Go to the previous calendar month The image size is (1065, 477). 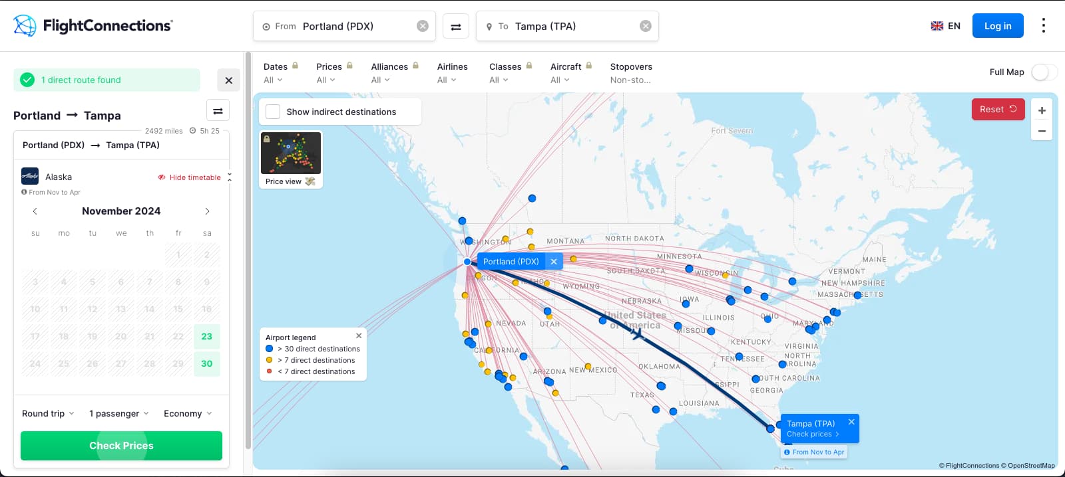pos(35,211)
